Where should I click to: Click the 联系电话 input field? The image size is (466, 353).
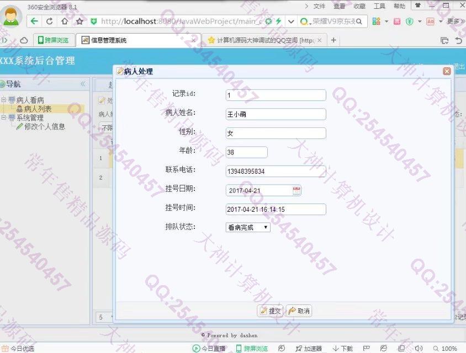pos(276,172)
